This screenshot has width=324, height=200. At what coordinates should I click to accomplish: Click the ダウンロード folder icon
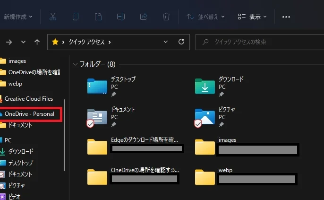click(x=205, y=86)
